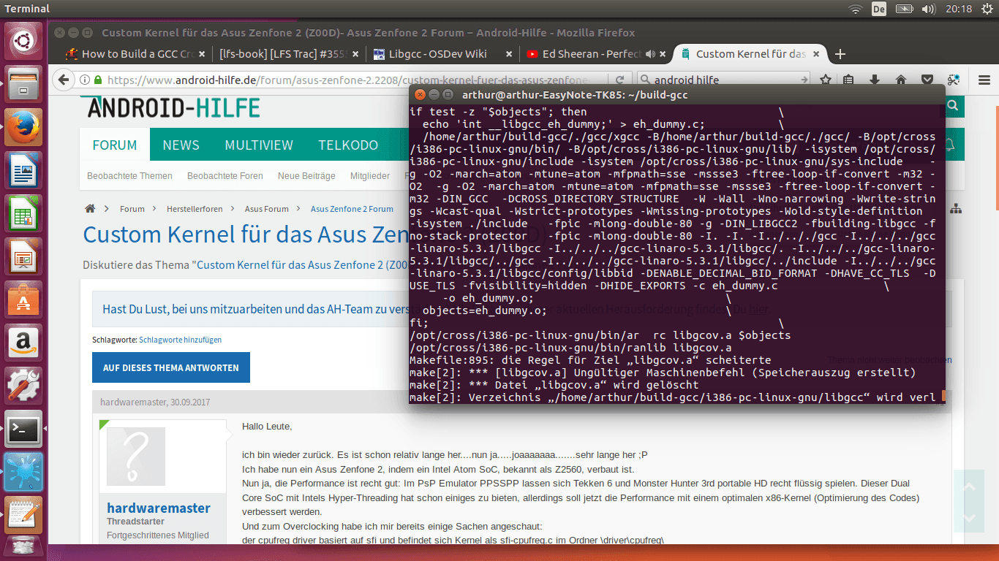Bookmark this page with the star icon
Image resolution: width=999 pixels, height=561 pixels.
point(826,80)
